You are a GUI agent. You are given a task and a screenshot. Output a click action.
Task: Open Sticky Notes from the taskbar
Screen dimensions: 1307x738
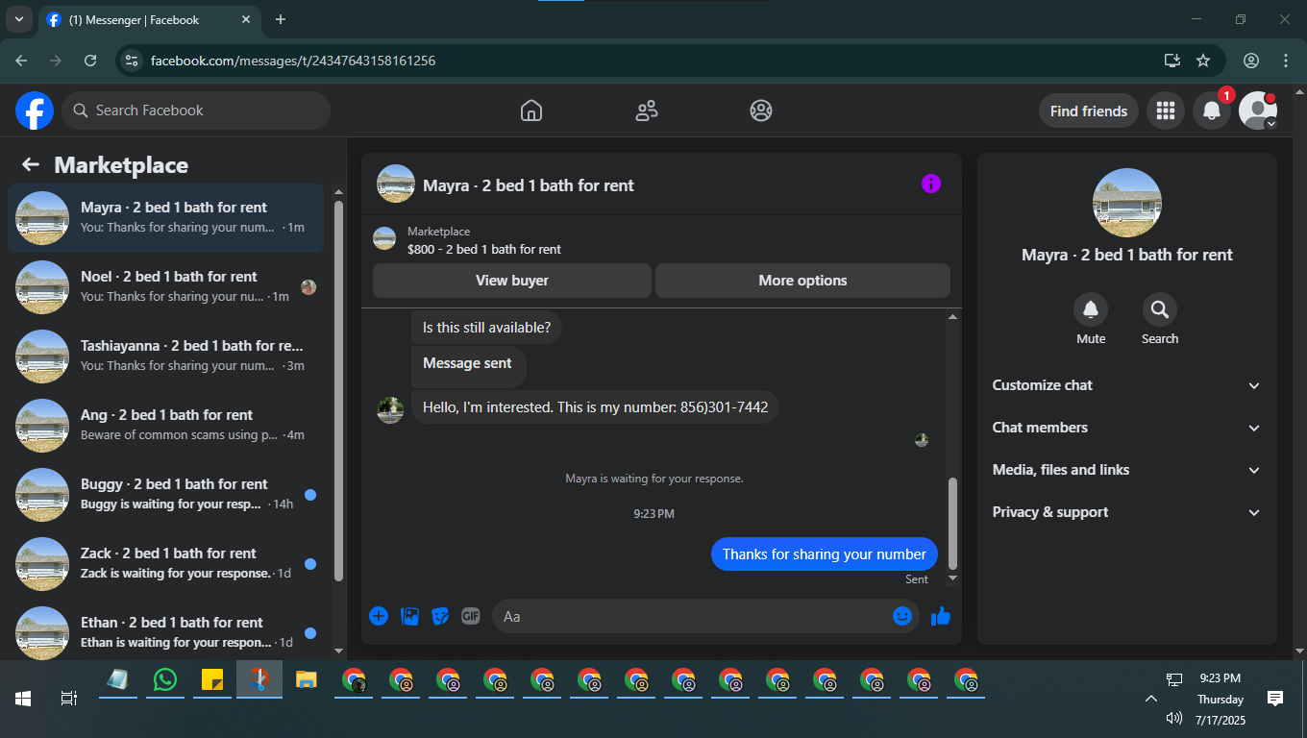pyautogui.click(x=212, y=679)
